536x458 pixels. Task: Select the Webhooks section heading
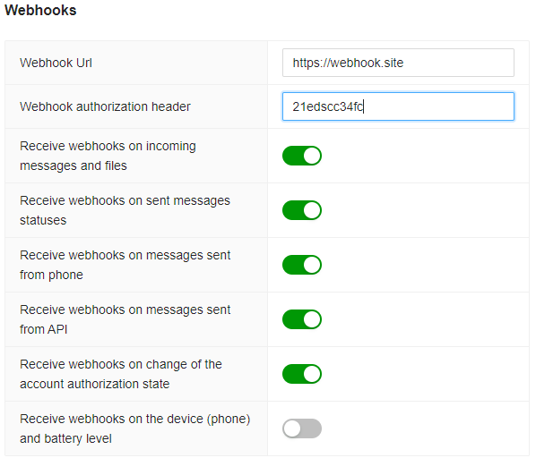click(40, 10)
